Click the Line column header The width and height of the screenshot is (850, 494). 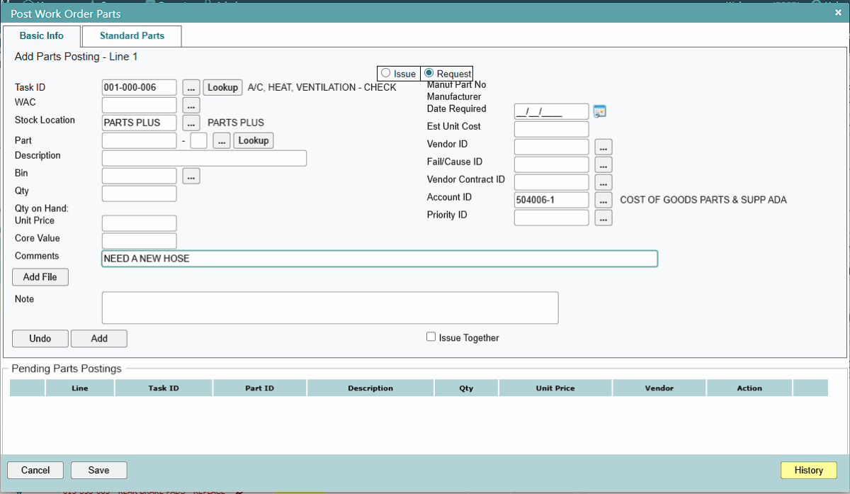(x=80, y=388)
